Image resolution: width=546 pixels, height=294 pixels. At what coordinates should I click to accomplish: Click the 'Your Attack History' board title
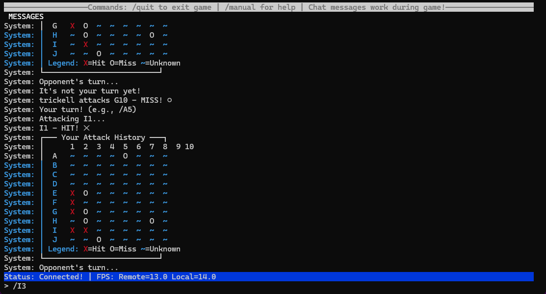click(103, 137)
